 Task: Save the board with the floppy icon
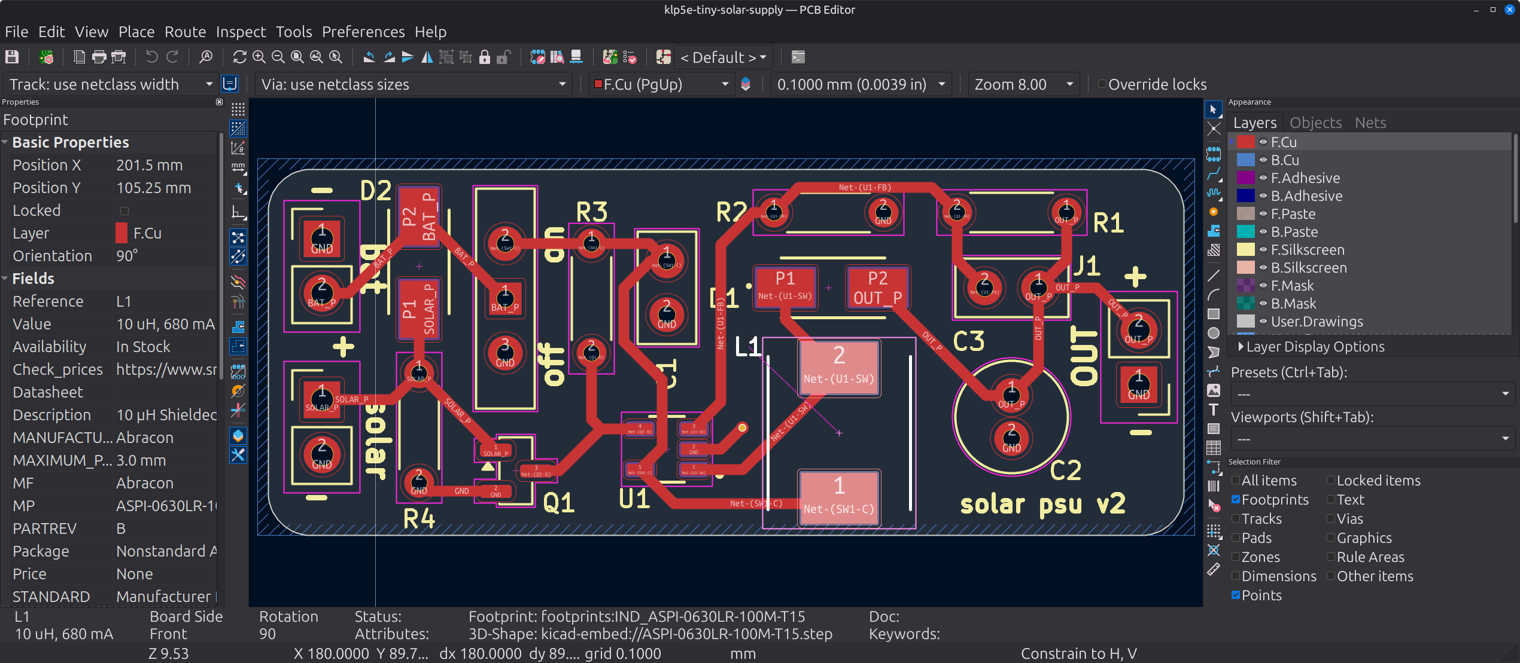tap(12, 57)
